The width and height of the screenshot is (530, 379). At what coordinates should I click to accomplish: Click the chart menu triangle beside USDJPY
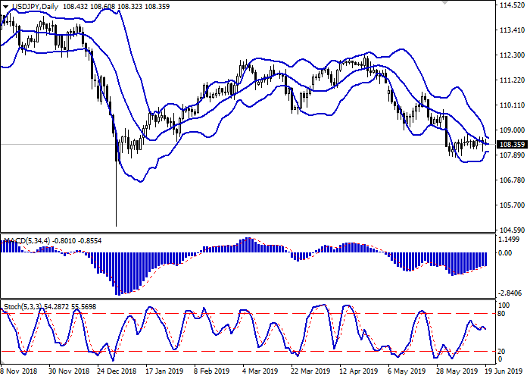point(5,6)
